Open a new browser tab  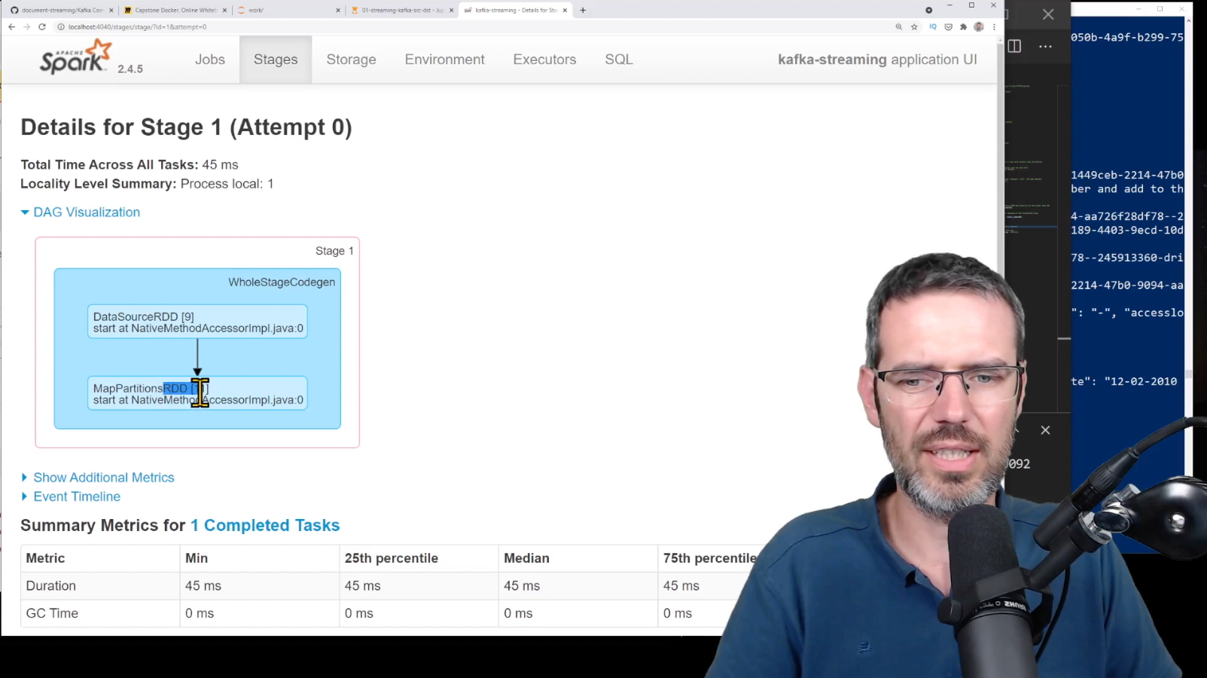click(x=583, y=11)
